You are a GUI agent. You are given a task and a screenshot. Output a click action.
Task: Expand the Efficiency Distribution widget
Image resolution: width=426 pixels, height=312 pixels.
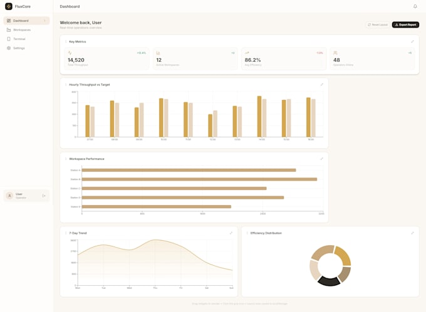pos(412,233)
